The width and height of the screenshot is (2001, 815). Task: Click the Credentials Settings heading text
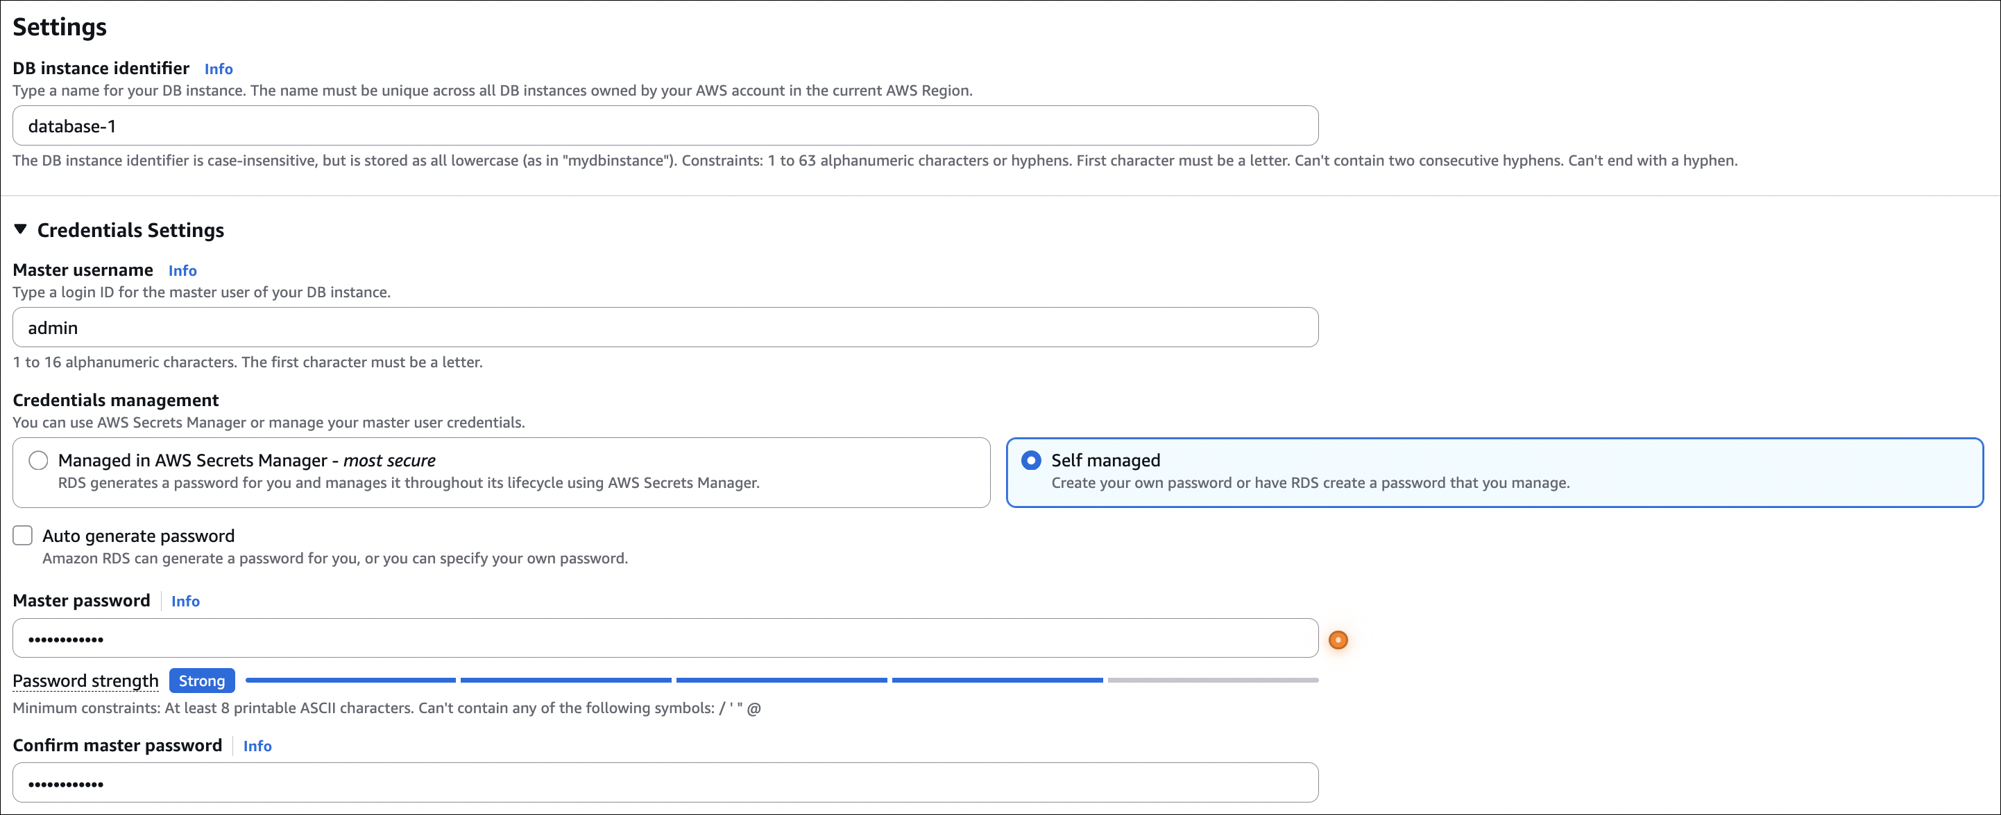pyautogui.click(x=130, y=231)
